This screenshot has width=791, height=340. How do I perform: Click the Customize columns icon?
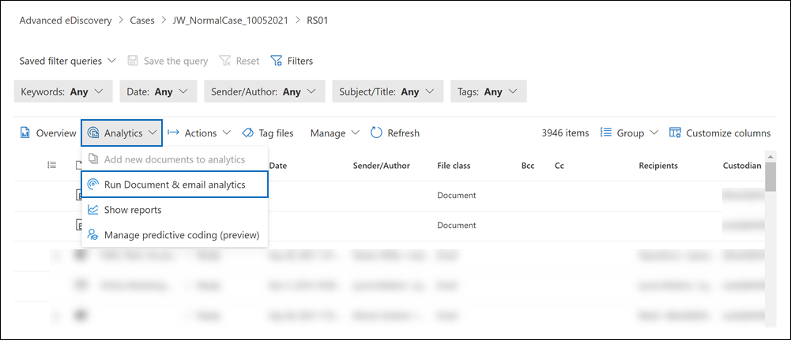[x=675, y=133]
